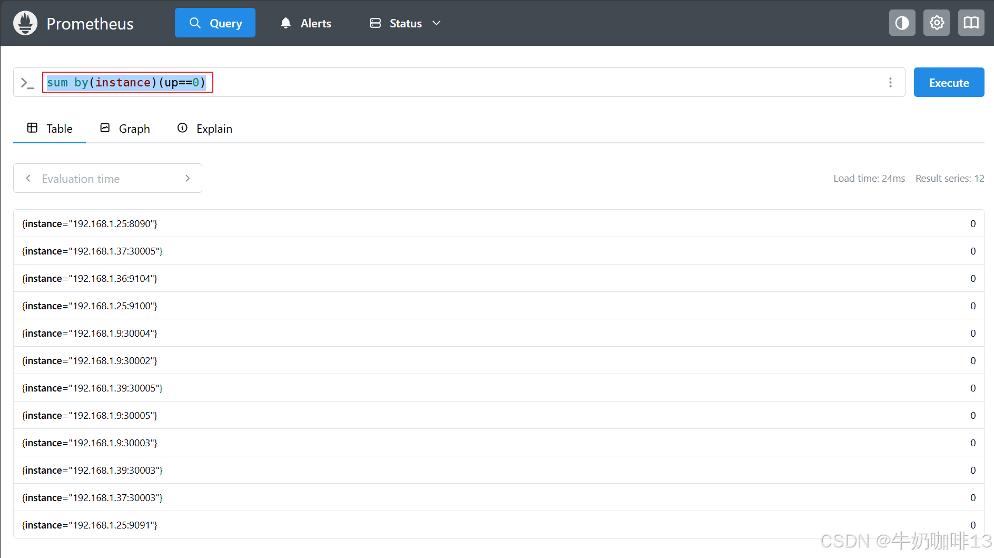Image resolution: width=994 pixels, height=558 pixels.
Task: Click the Prometheus title text
Action: click(x=90, y=24)
